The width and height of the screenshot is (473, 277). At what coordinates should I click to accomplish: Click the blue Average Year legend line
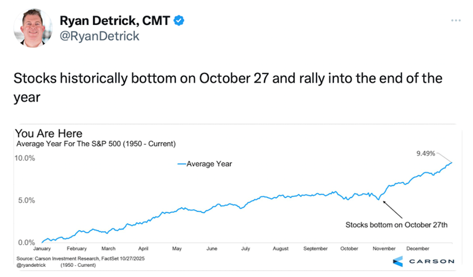coord(181,164)
